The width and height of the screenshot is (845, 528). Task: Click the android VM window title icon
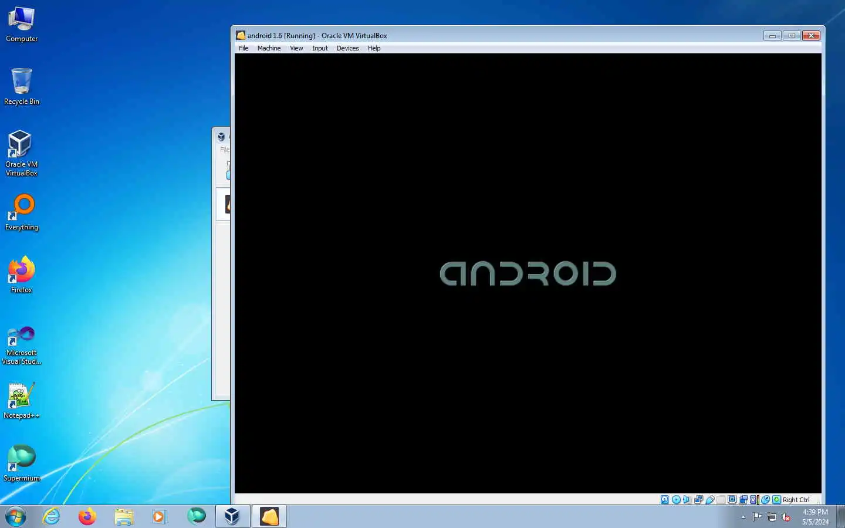pos(241,35)
